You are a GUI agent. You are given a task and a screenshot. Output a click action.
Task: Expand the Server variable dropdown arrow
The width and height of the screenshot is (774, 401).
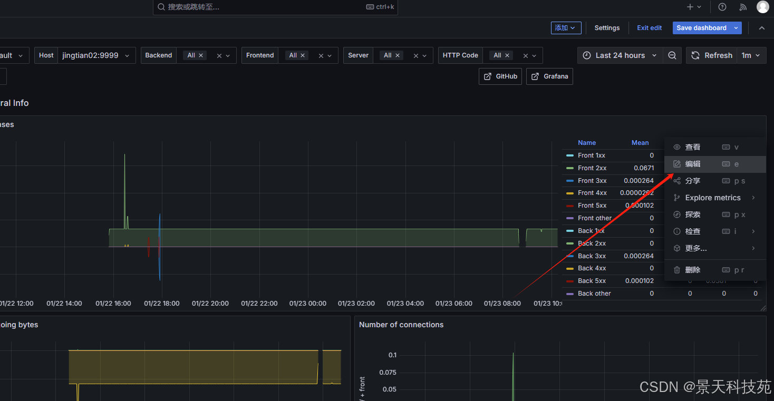tap(425, 55)
